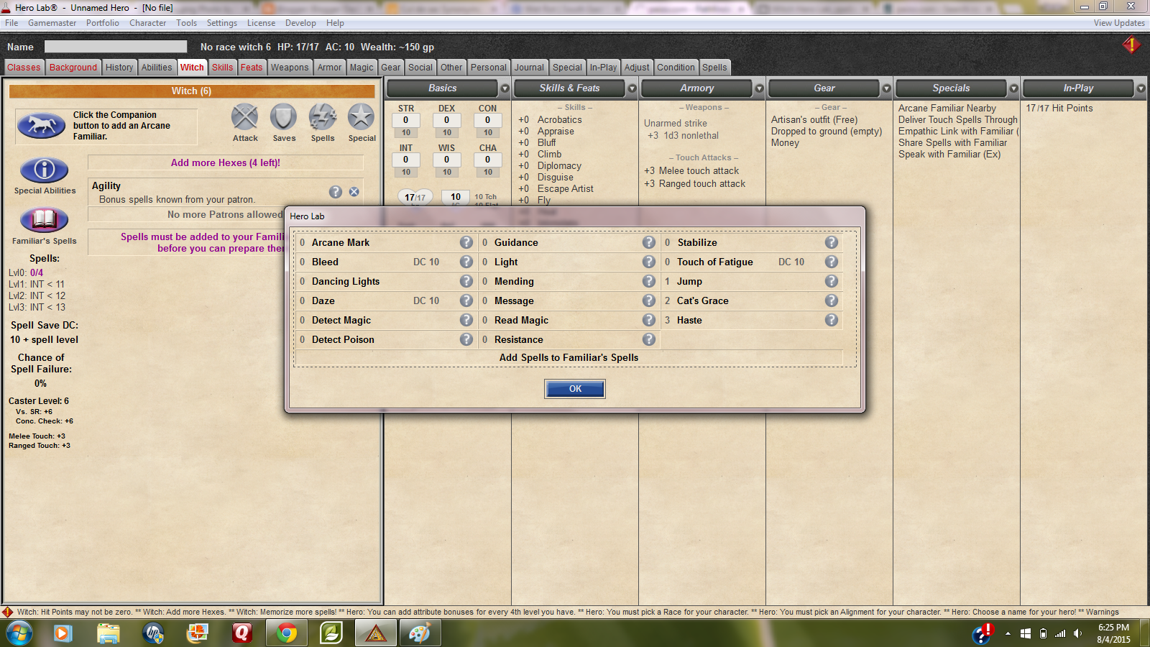
Task: Click the horse Companion button
Action: 41,126
